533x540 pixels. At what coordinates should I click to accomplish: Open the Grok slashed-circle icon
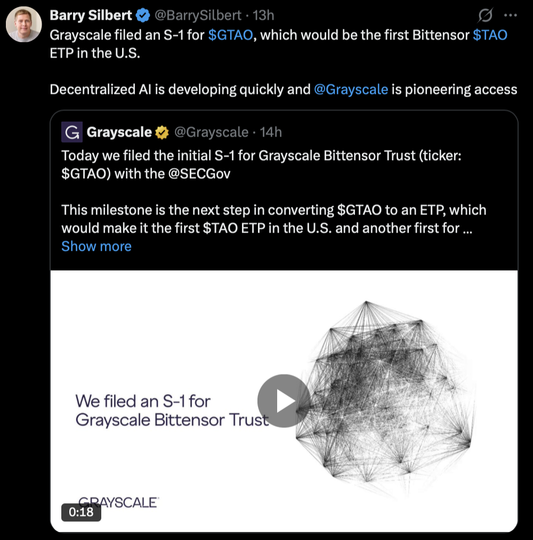tap(486, 15)
